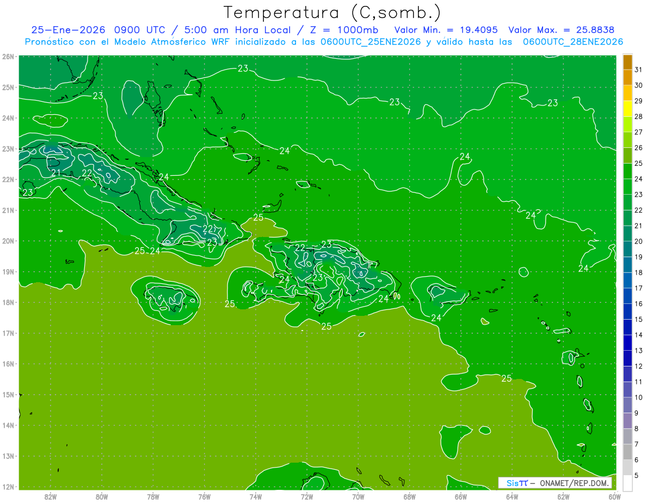This screenshot has width=653, height=504.
Task: Click longitude label "78W"
Action: [x=153, y=496]
